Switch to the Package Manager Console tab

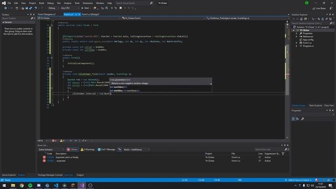click(x=50, y=175)
